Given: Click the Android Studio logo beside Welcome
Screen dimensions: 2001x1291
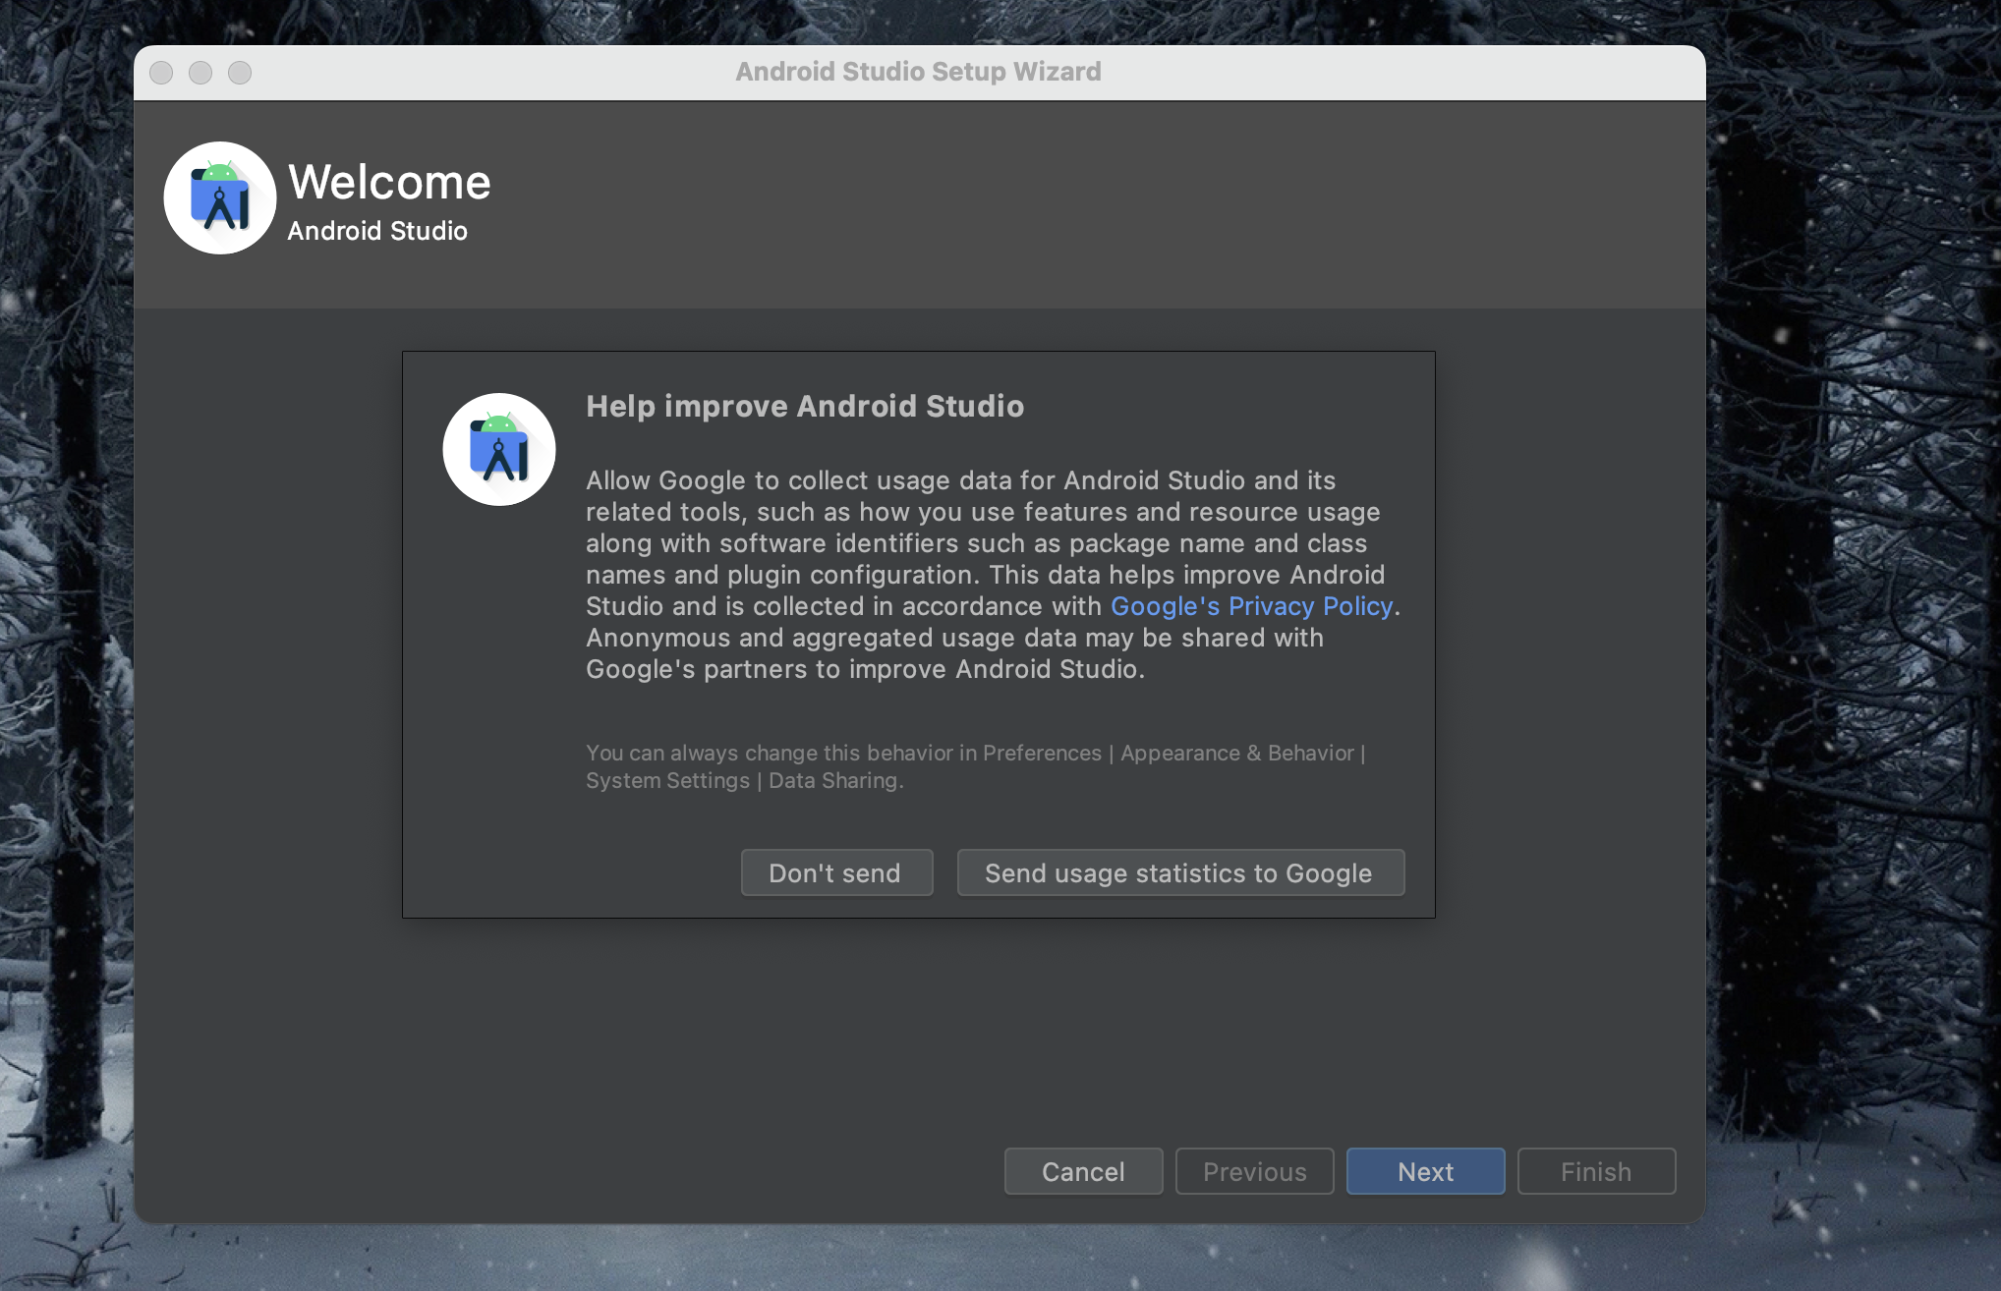Looking at the screenshot, I should pyautogui.click(x=219, y=197).
